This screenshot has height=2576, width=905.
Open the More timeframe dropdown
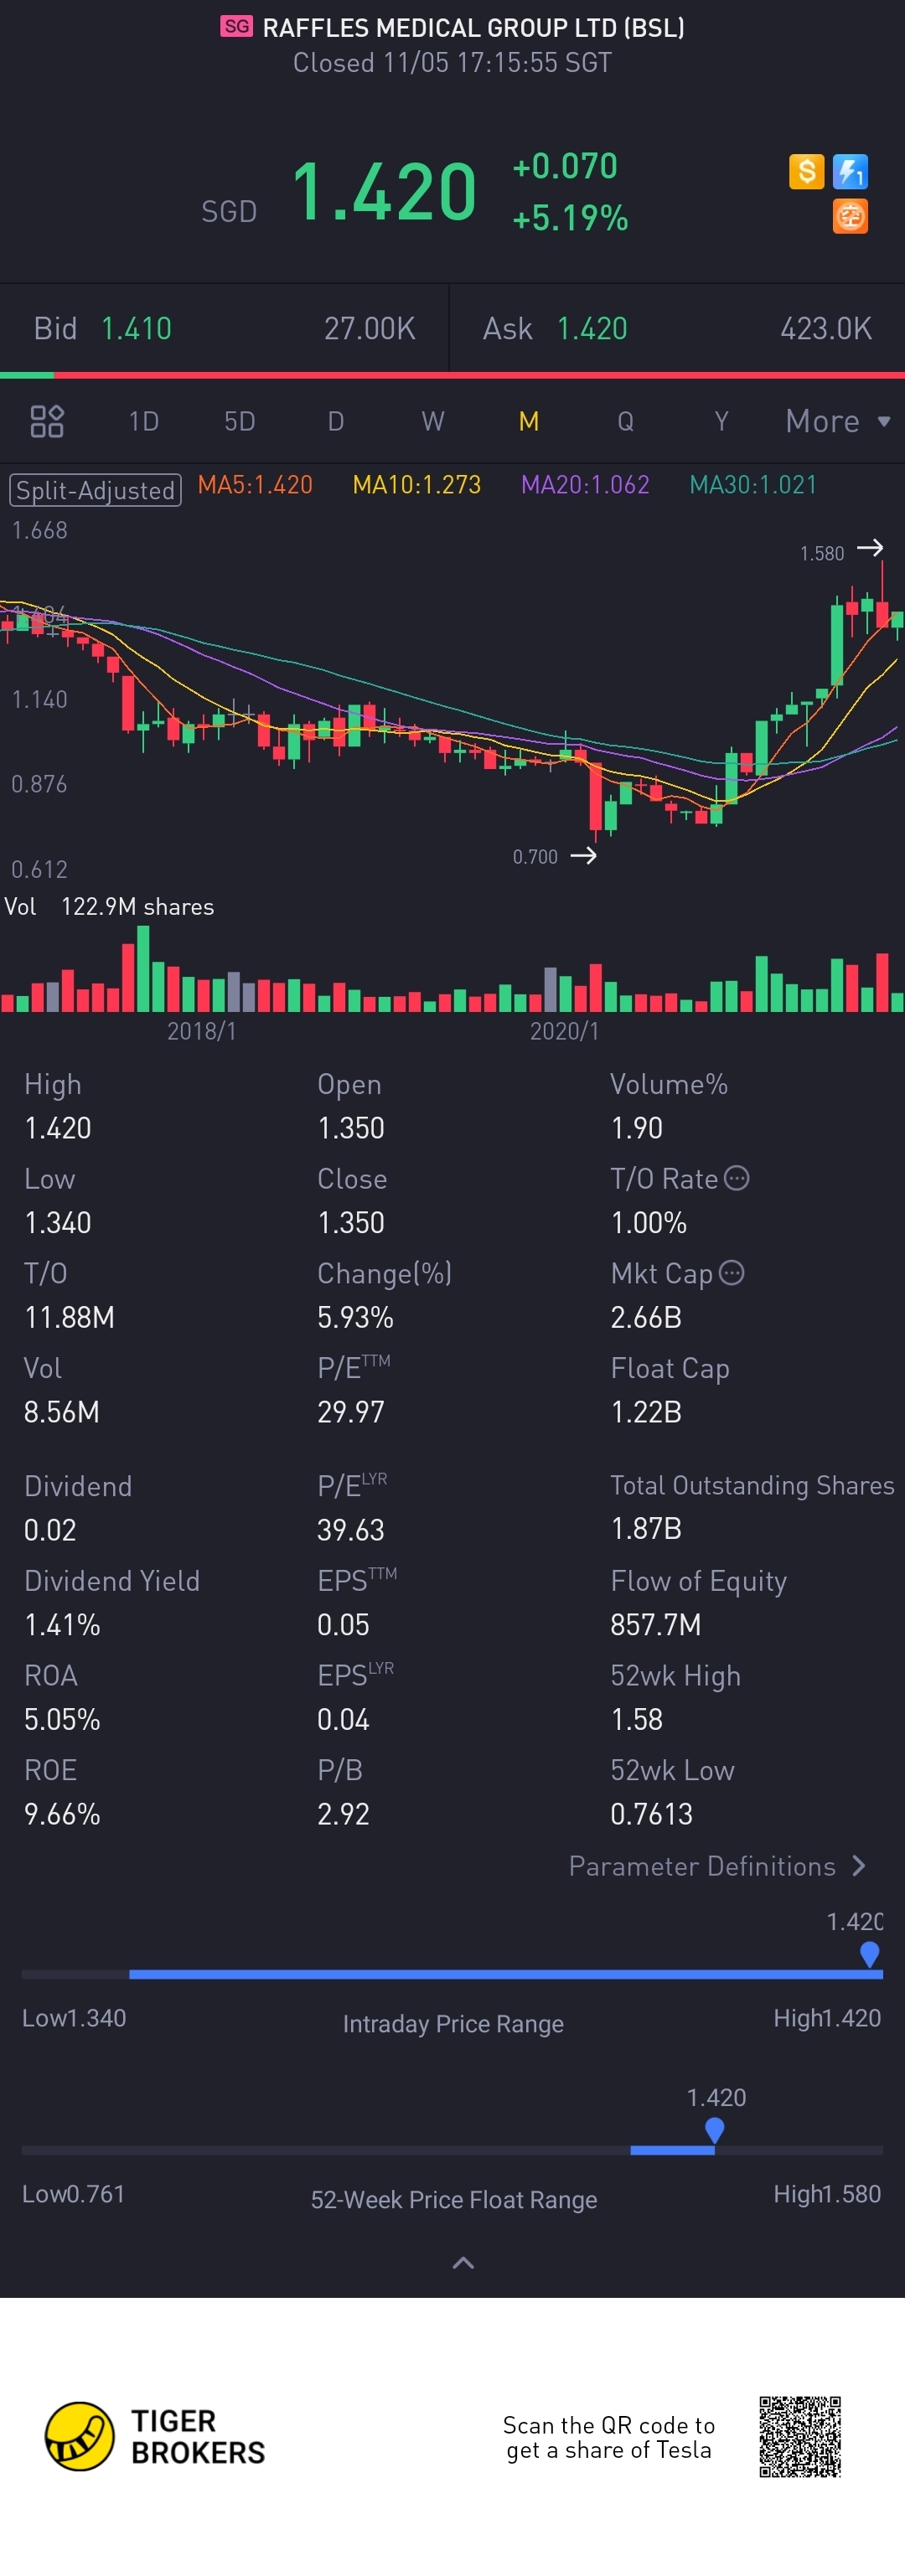click(x=838, y=421)
